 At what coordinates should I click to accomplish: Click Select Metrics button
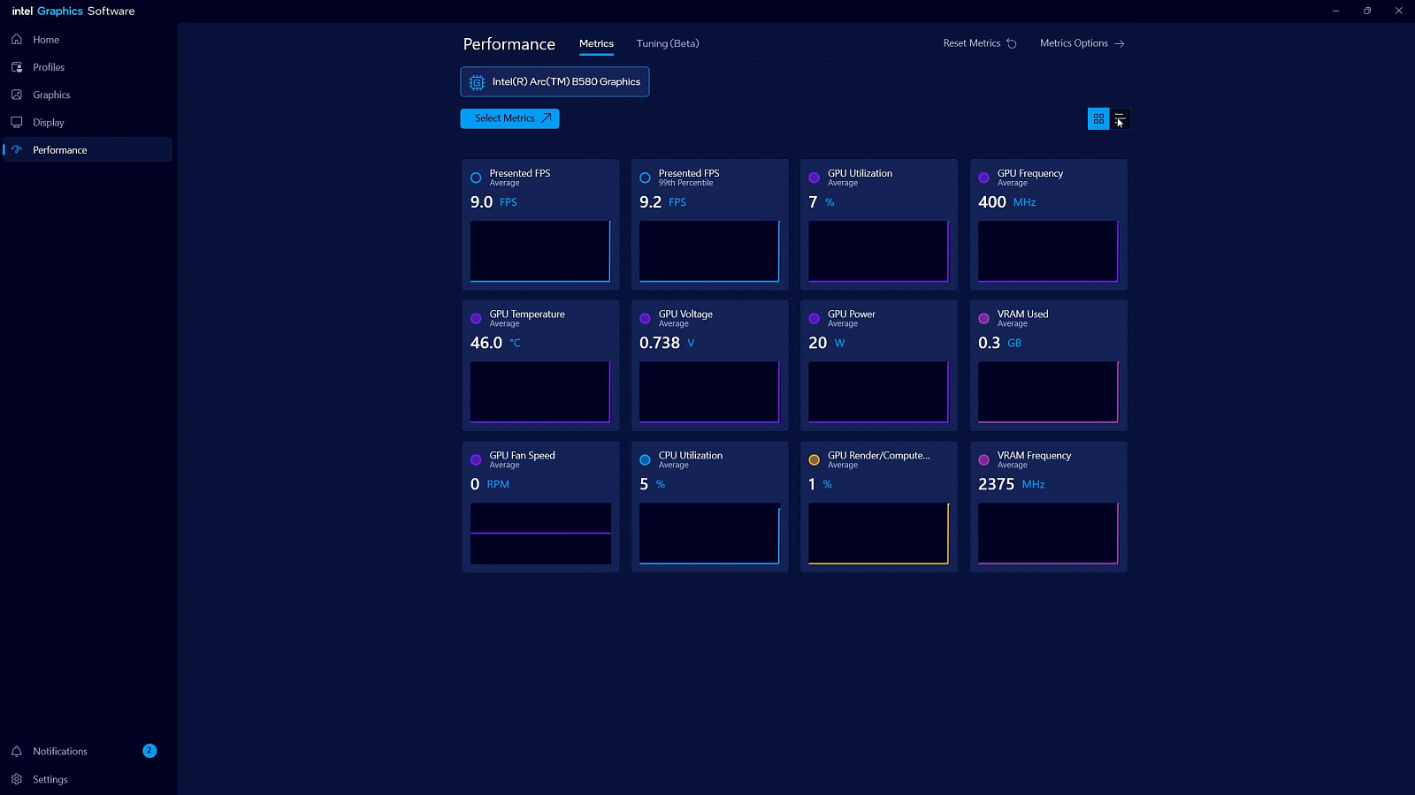509,118
